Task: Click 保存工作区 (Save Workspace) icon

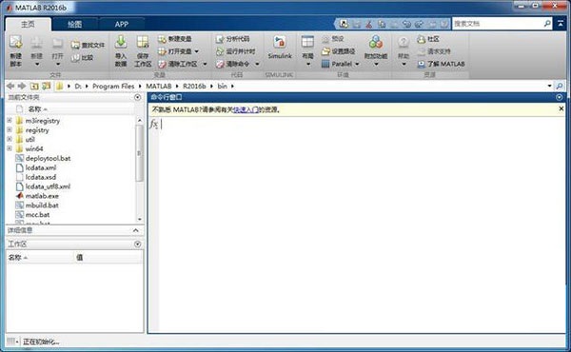Action: (143, 43)
